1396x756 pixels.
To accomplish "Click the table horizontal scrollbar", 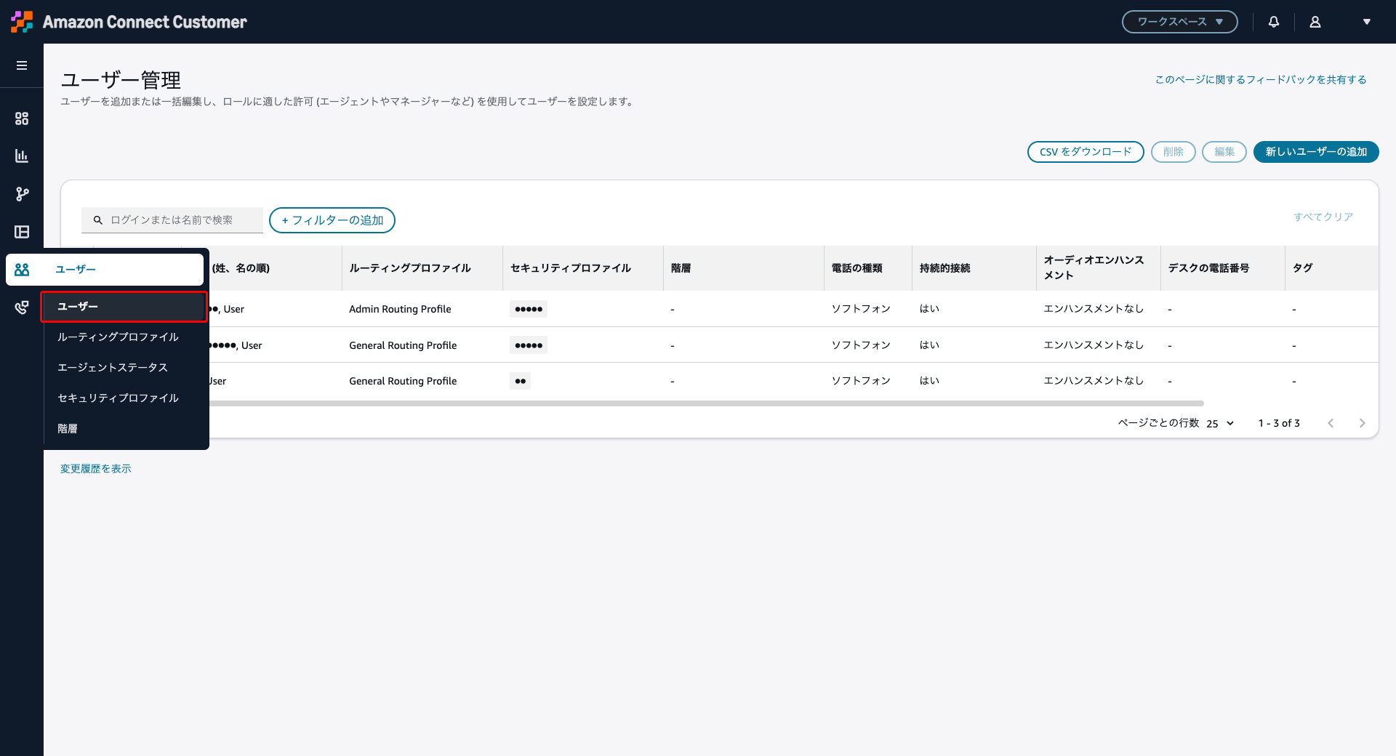I will pyautogui.click(x=705, y=403).
